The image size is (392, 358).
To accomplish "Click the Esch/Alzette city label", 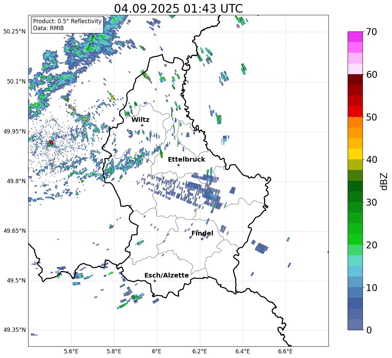I will (167, 275).
